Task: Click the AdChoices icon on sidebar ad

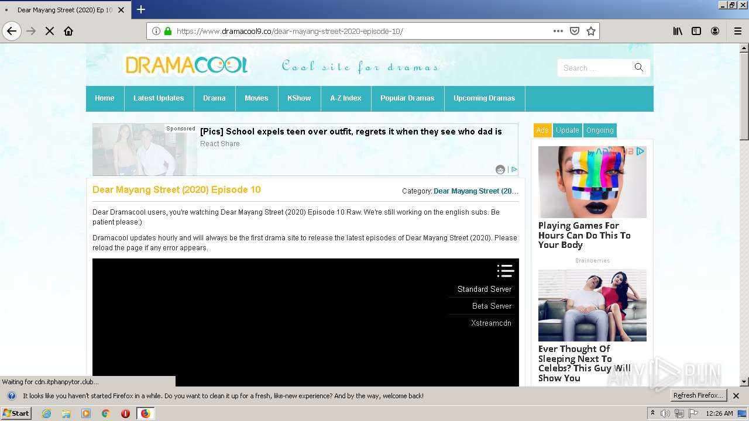Action: pyautogui.click(x=641, y=151)
